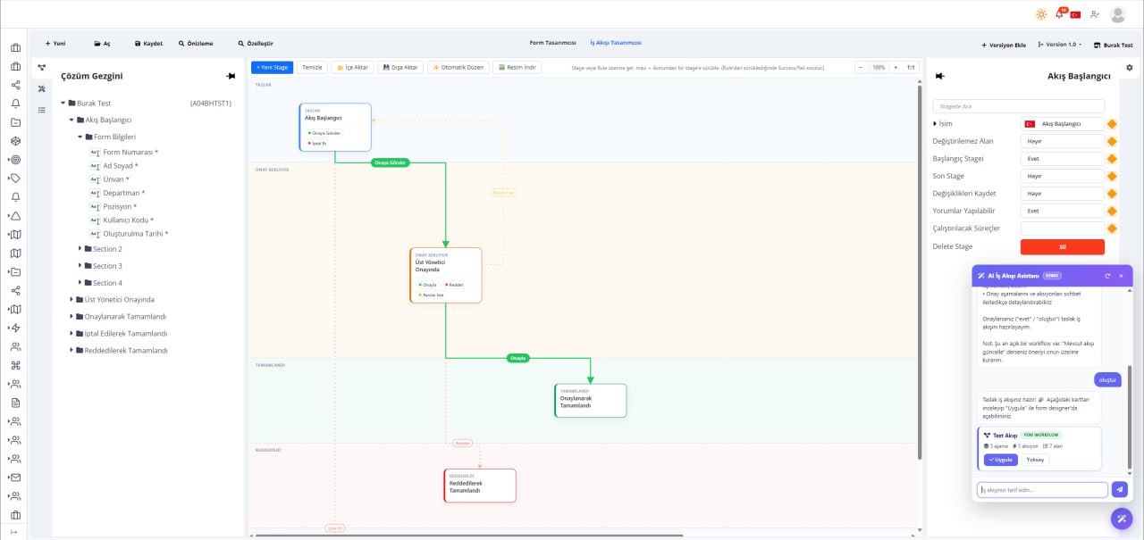This screenshot has height=540, width=1144.
Task: Close the AI İş Akışı Asistanı panel
Action: pyautogui.click(x=1122, y=276)
